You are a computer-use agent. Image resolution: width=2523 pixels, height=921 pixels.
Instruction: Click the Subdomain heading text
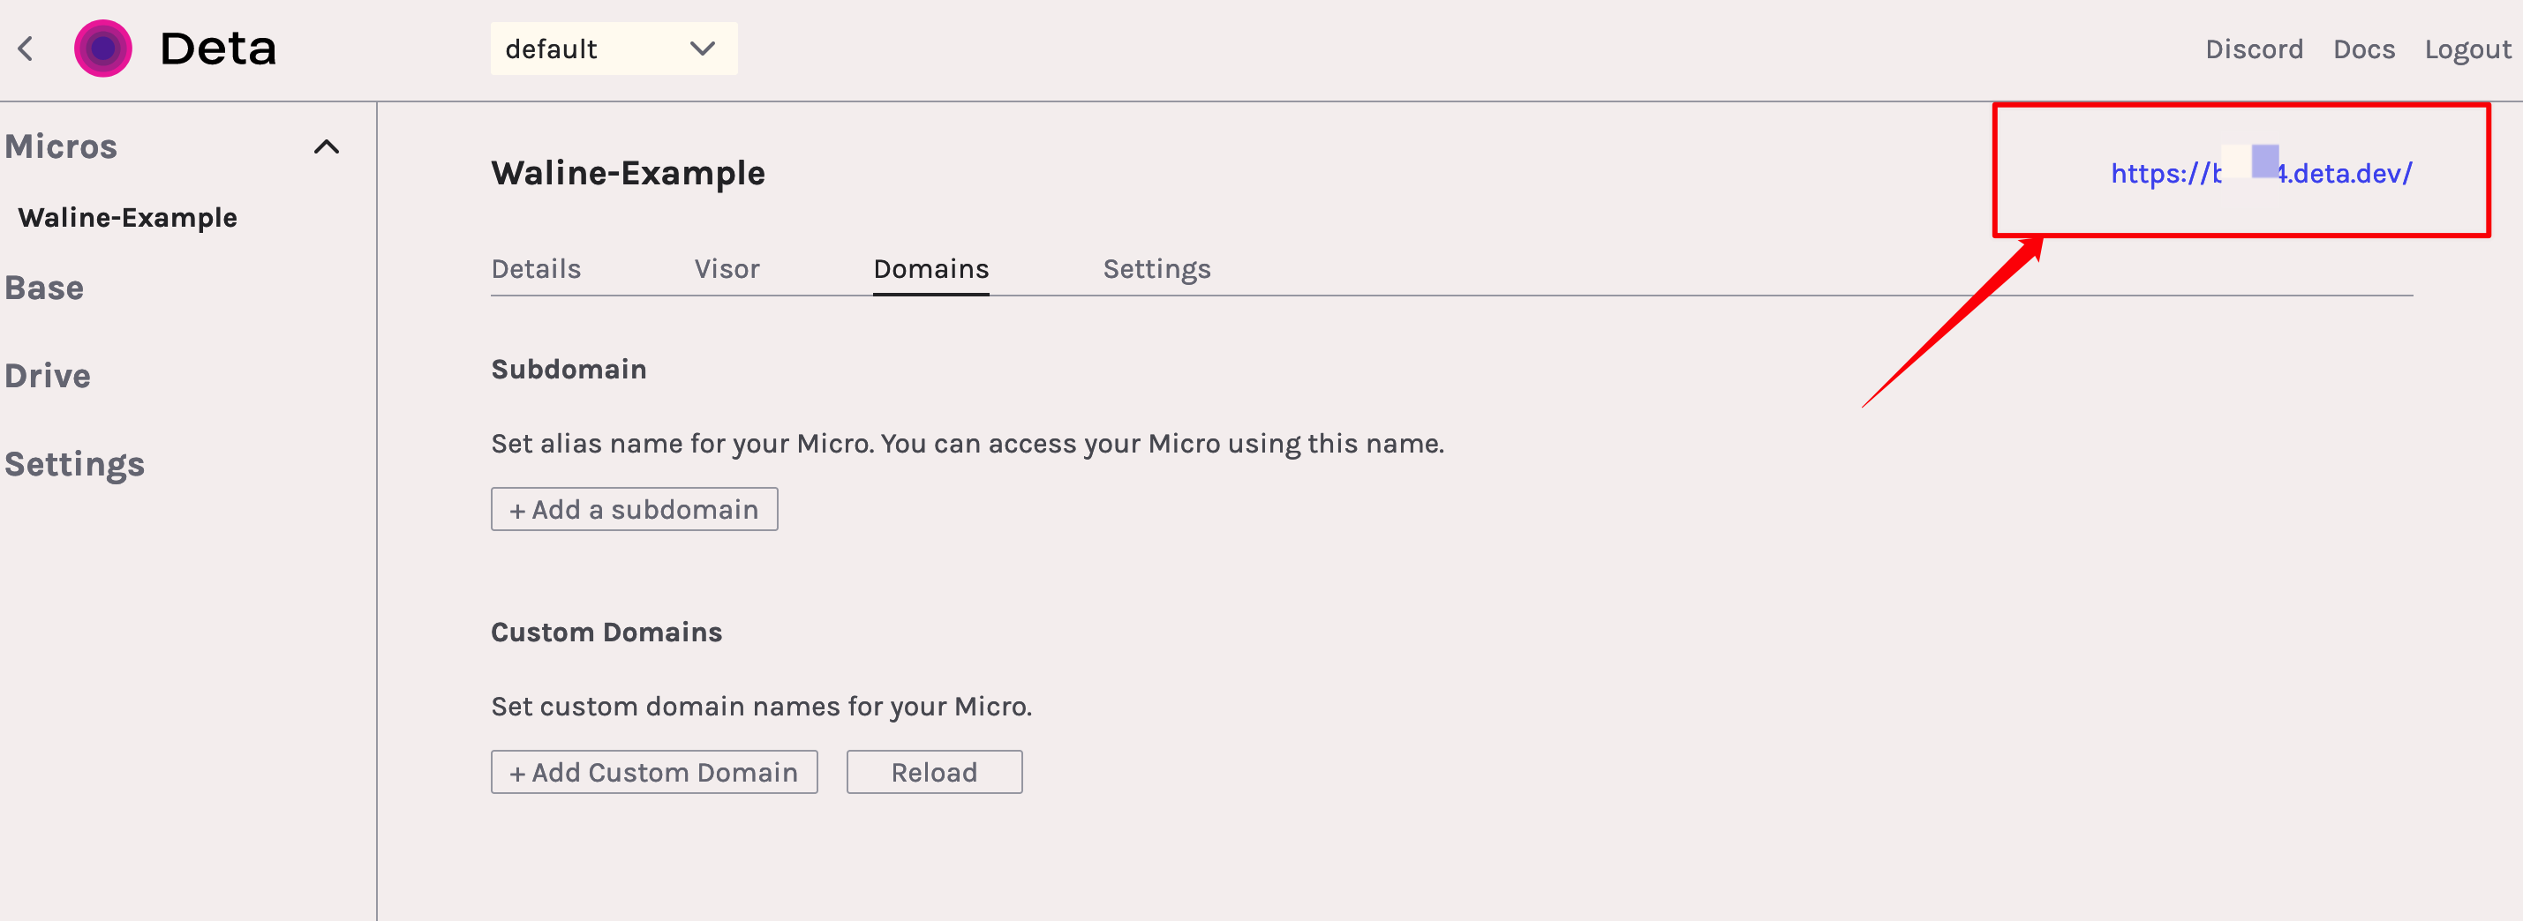568,369
